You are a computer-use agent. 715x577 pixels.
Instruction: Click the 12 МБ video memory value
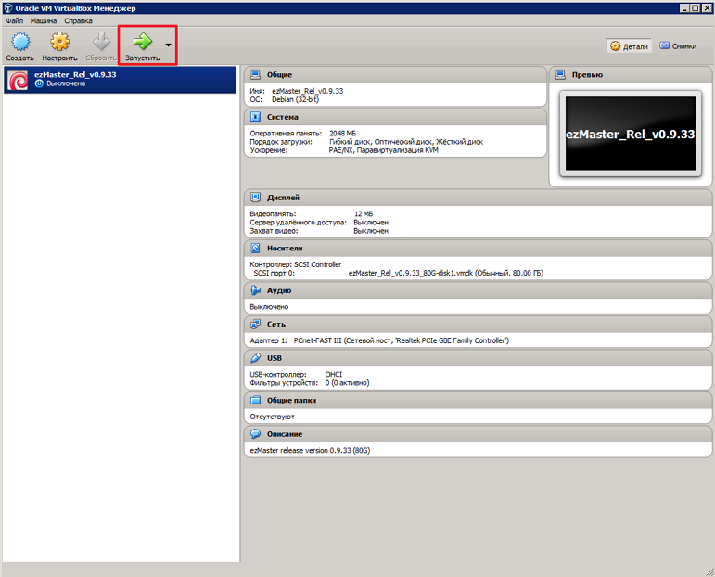363,214
